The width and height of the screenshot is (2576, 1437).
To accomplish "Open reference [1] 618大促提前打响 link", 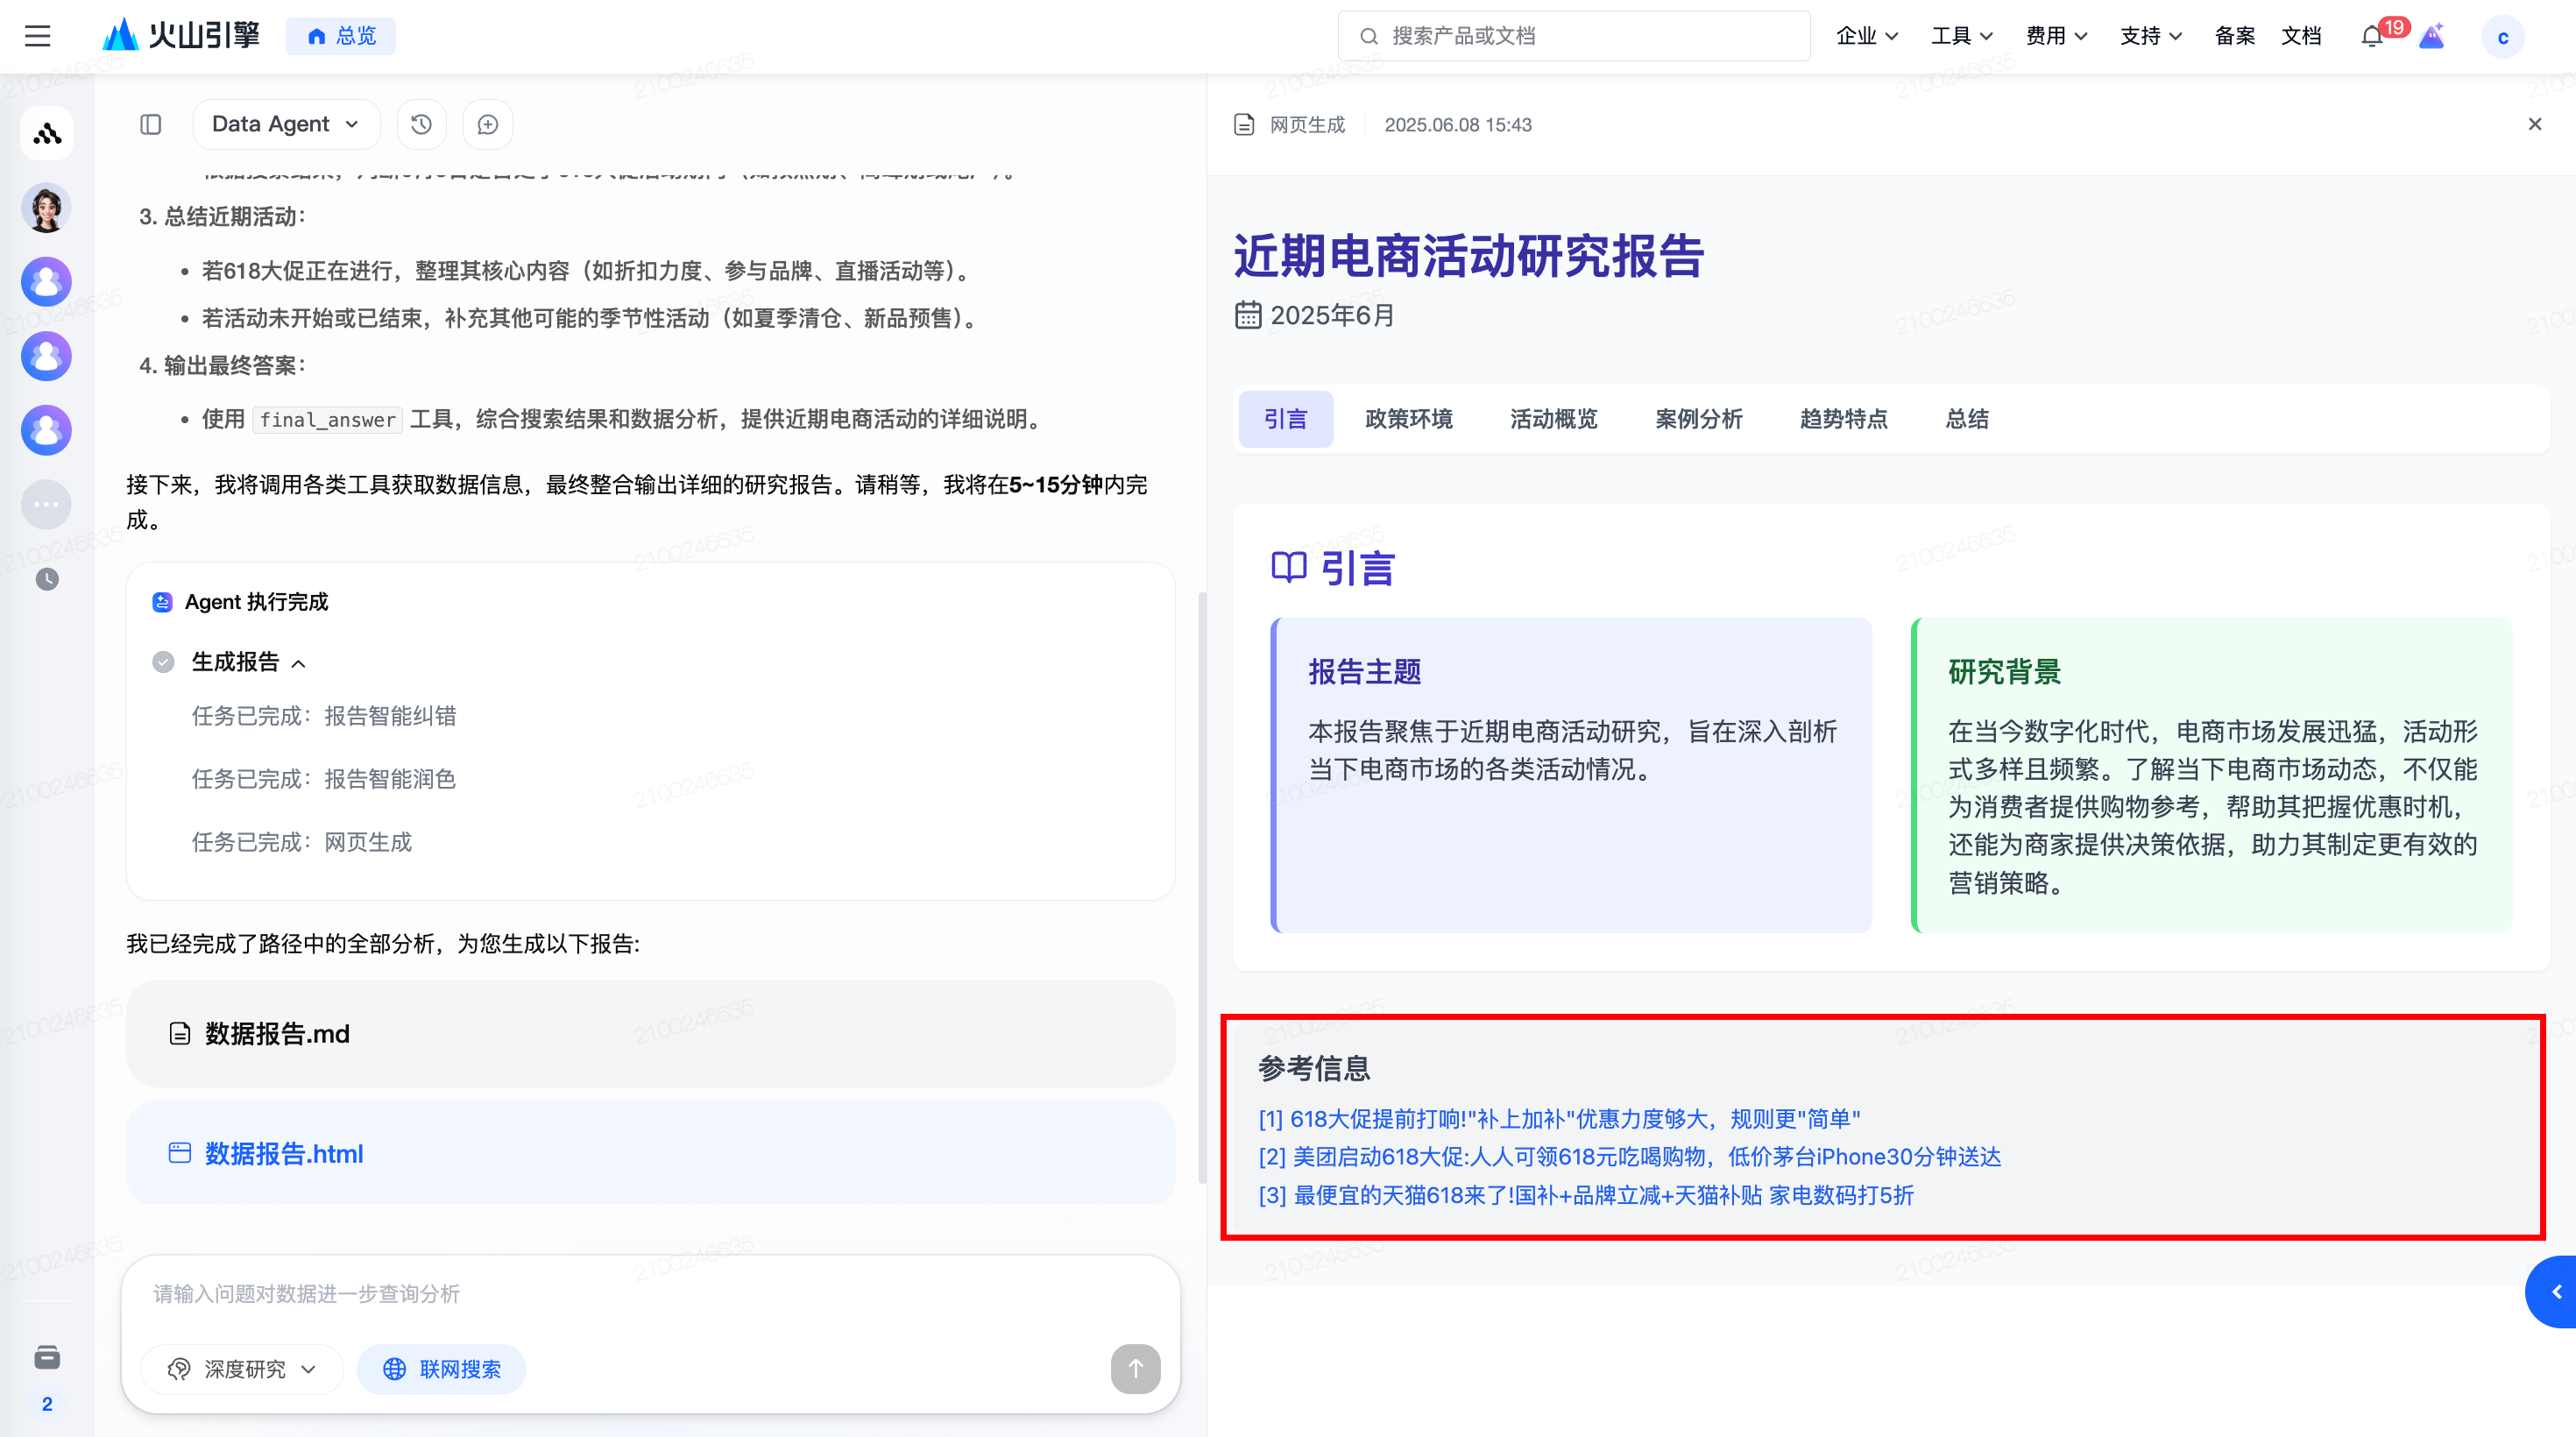I will (x=1559, y=1119).
